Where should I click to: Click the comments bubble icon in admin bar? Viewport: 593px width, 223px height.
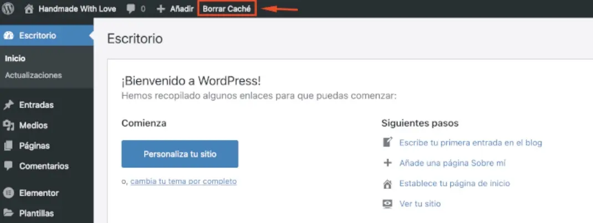[x=131, y=9]
